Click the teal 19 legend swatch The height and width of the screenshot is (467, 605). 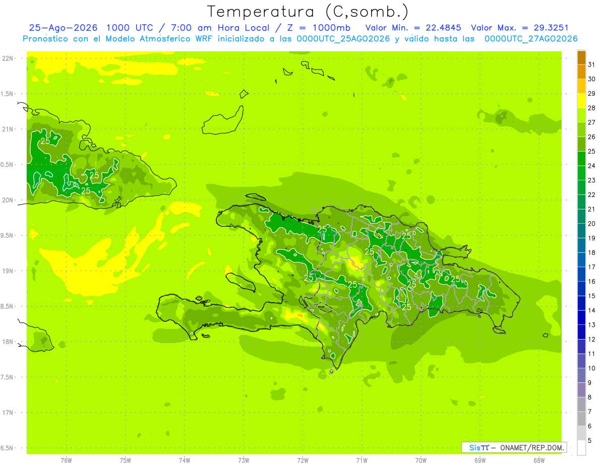pos(581,231)
